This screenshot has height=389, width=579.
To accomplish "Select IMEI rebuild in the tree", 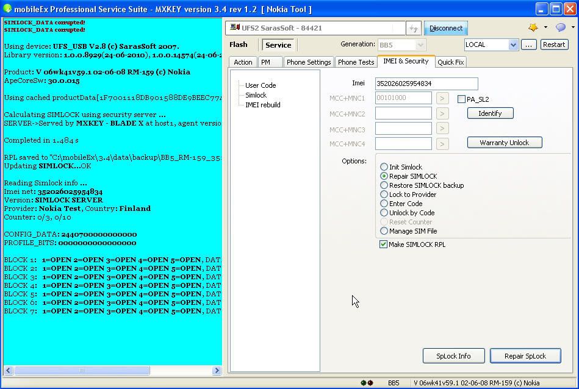I will point(263,105).
